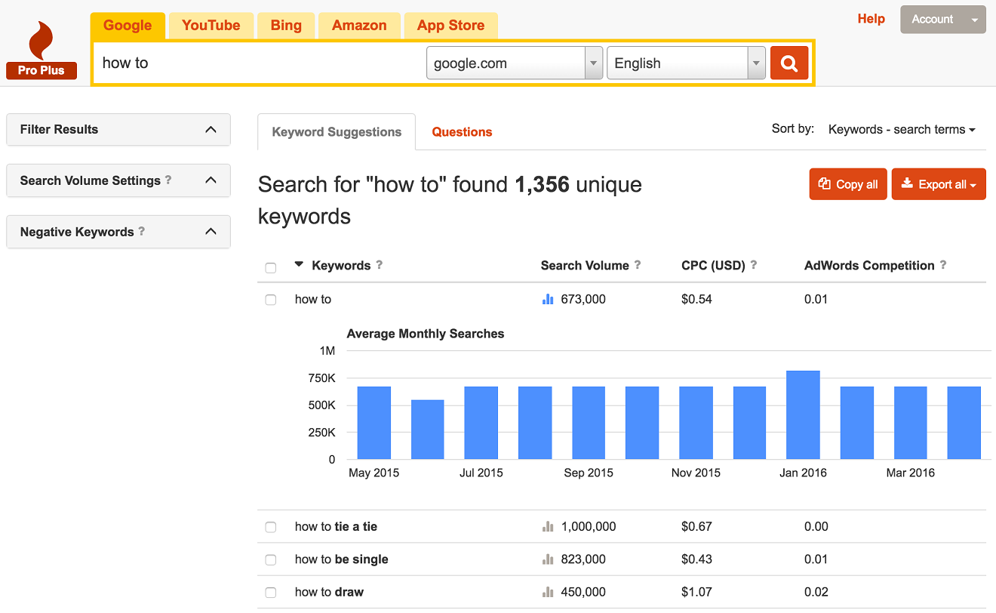
Task: Open the English language dropdown
Action: 755,63
